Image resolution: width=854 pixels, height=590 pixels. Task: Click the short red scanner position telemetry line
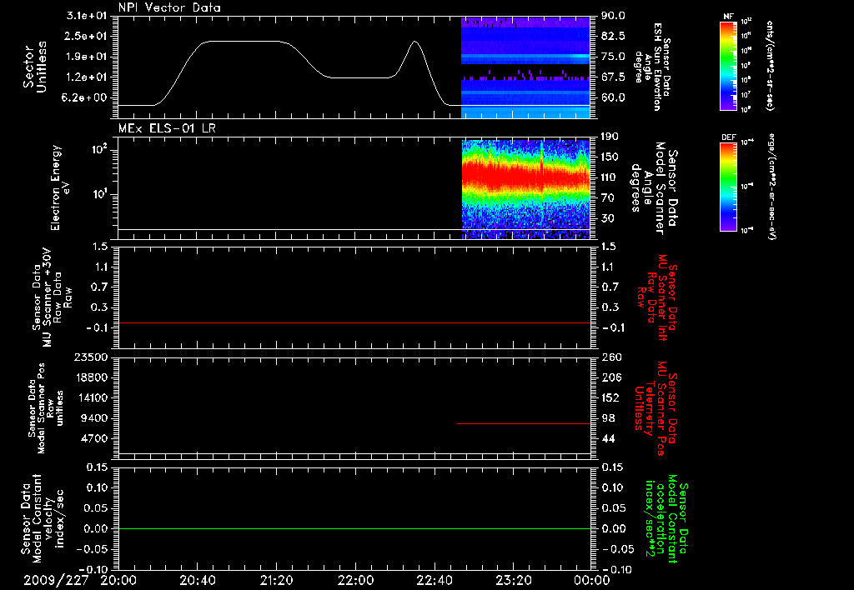pyautogui.click(x=524, y=423)
